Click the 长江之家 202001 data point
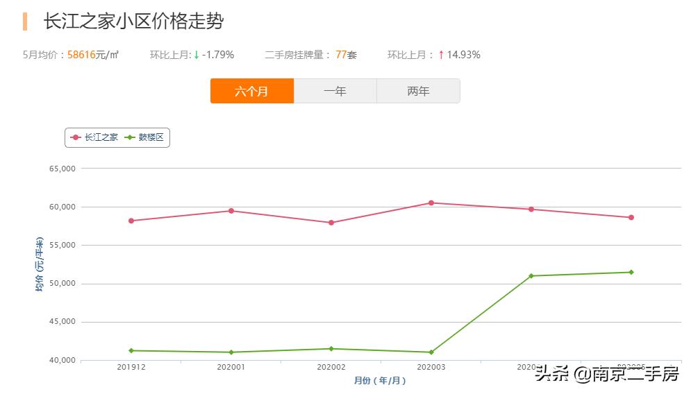Image resolution: width=691 pixels, height=394 pixels. point(231,211)
